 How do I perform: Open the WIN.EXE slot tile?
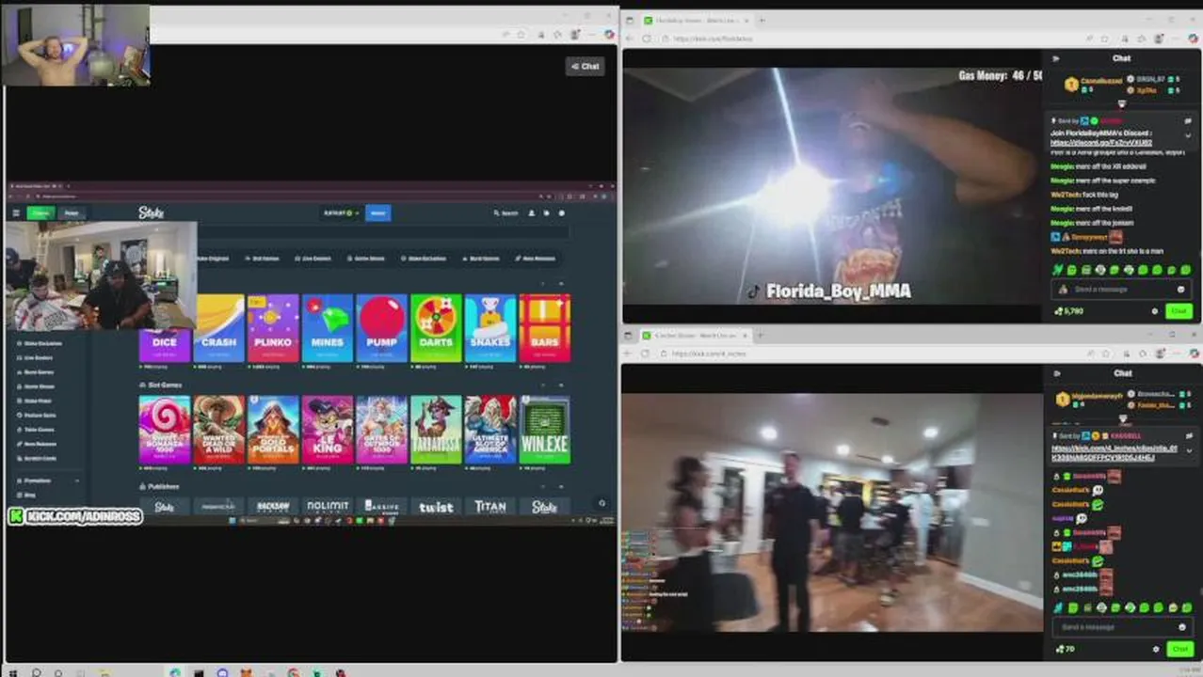[x=544, y=429]
